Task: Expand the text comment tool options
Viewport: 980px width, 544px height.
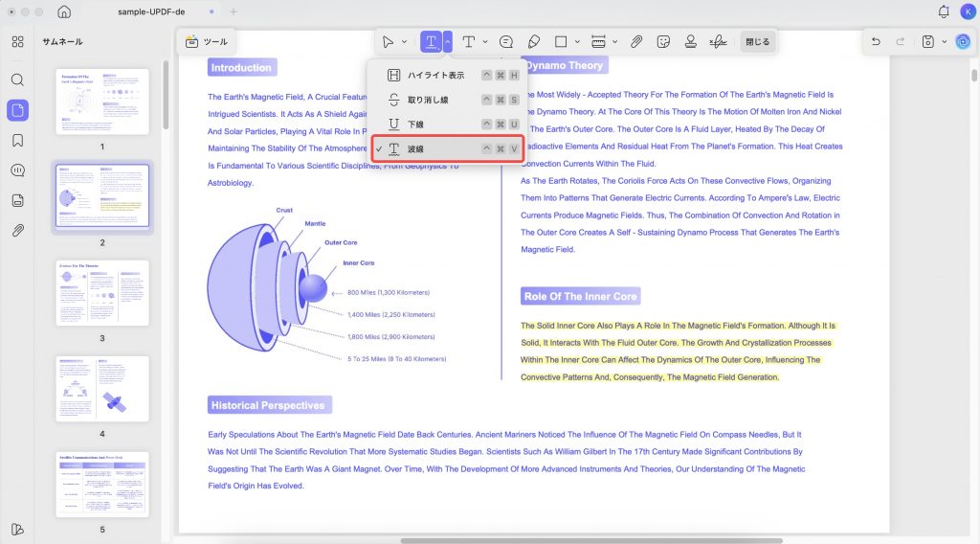Action: click(x=485, y=42)
